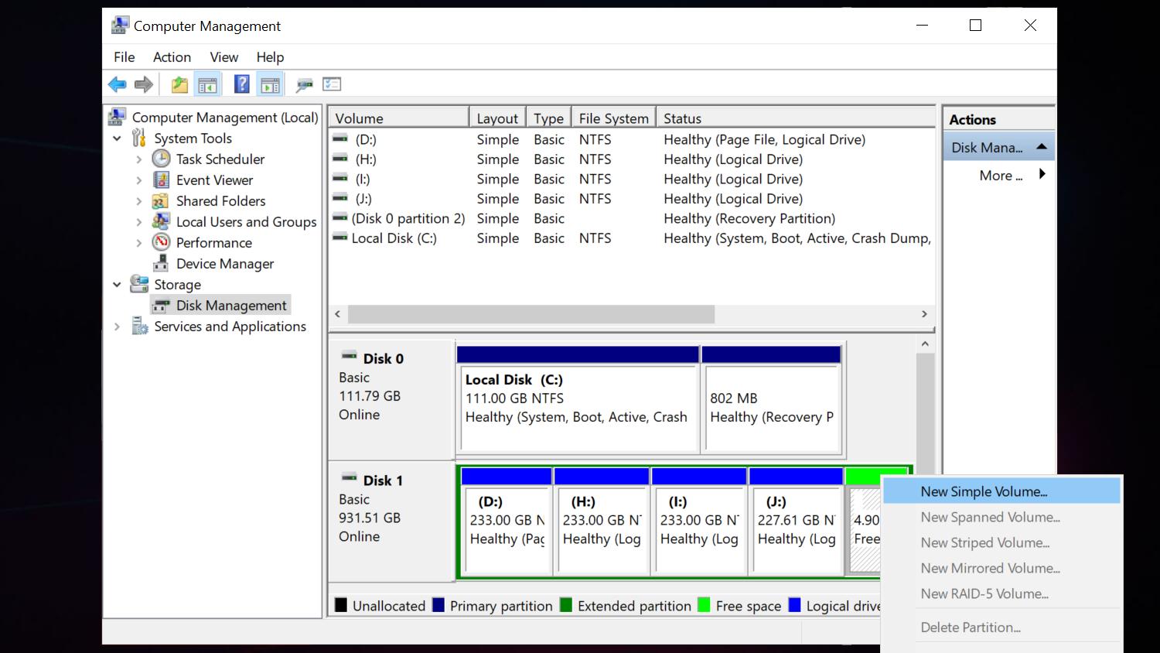
Task: Click the Free space bright green swatch
Action: [x=704, y=604]
